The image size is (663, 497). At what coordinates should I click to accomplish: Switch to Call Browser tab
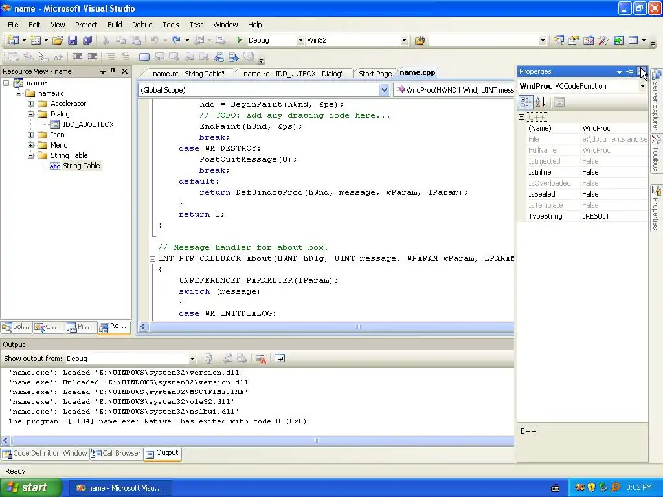point(117,454)
